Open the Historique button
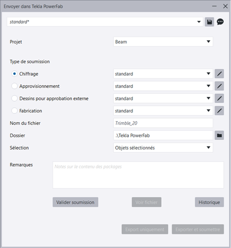 coord(209,202)
